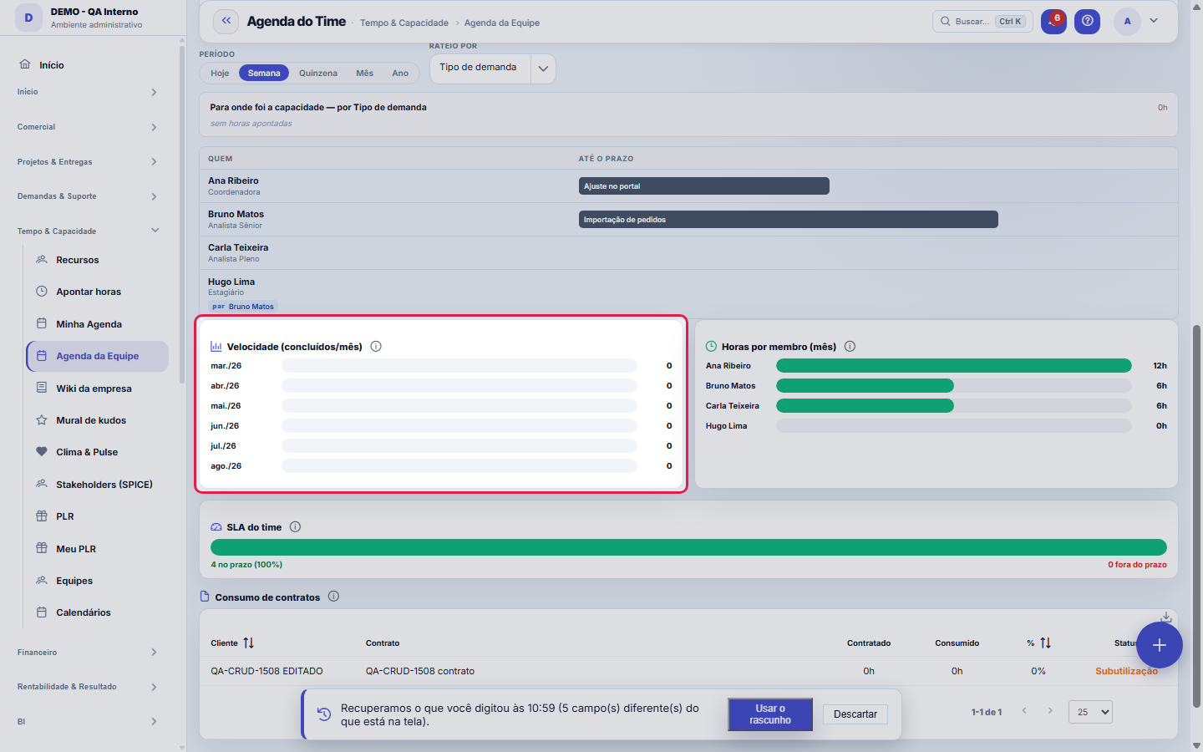
Task: Click info icon beside Velocidade title
Action: pos(376,346)
